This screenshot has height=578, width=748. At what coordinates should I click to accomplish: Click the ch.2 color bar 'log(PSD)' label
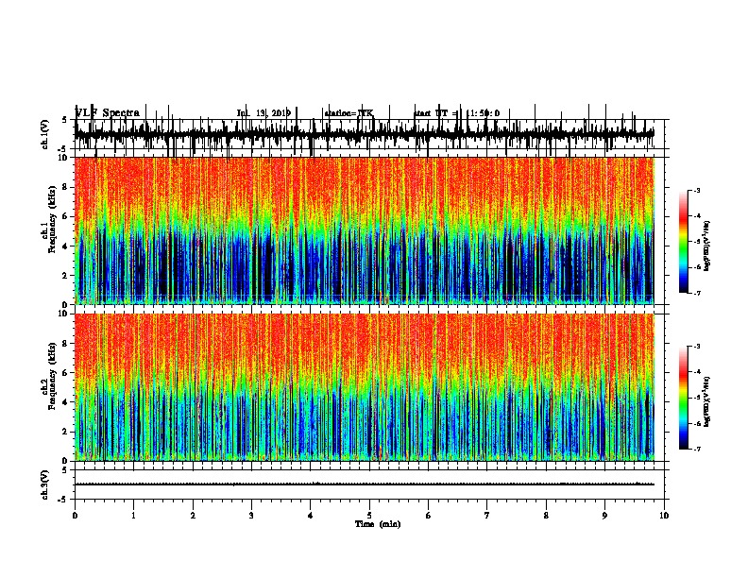[x=706, y=401]
